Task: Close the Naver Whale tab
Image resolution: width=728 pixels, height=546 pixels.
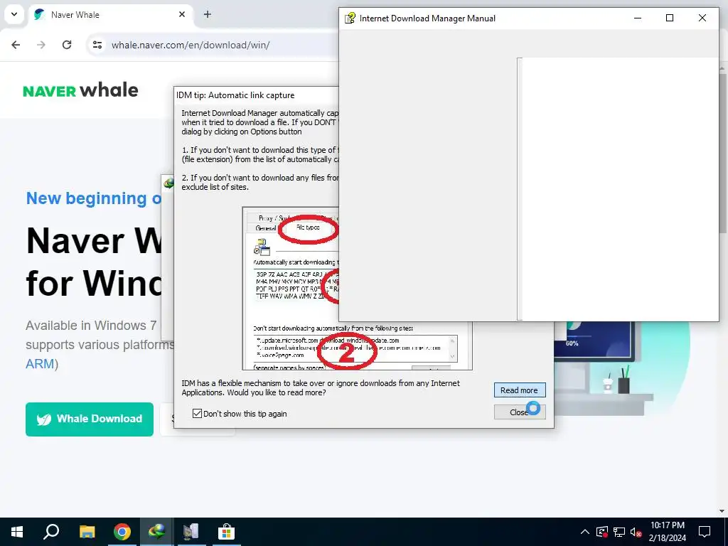Action: [182, 14]
